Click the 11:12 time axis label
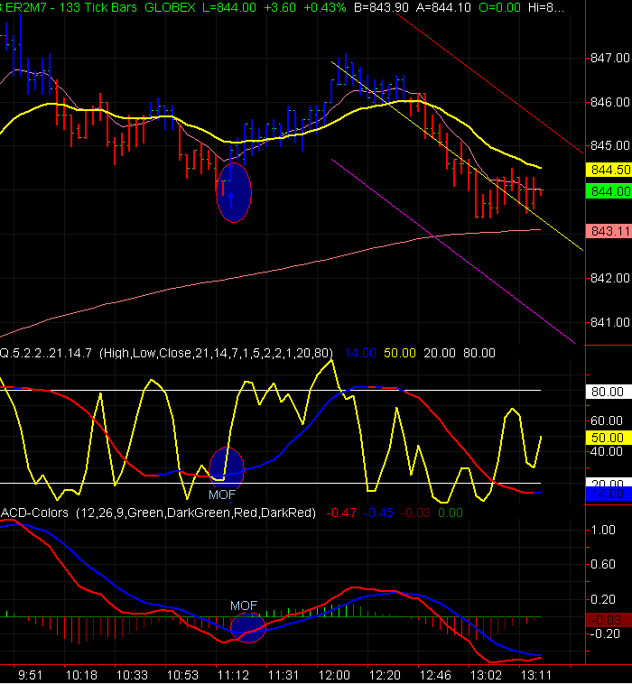This screenshot has width=632, height=684. click(233, 676)
